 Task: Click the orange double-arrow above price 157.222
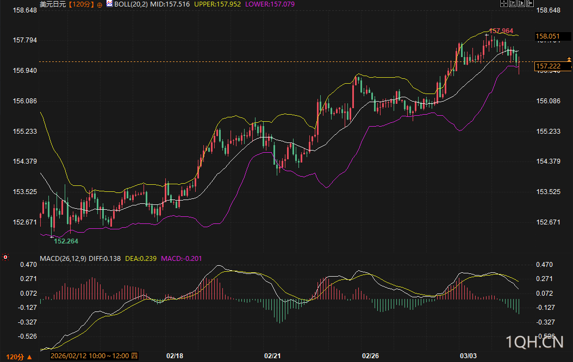coord(569,59)
